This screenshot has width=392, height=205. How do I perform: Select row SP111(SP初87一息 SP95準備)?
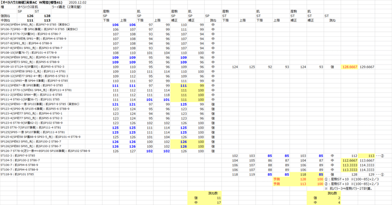32,86
